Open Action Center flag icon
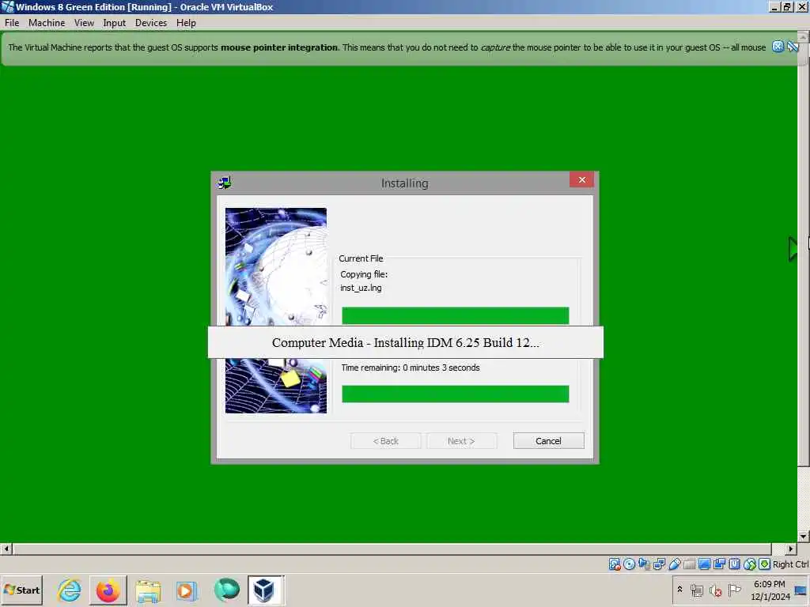This screenshot has width=810, height=607. click(734, 590)
